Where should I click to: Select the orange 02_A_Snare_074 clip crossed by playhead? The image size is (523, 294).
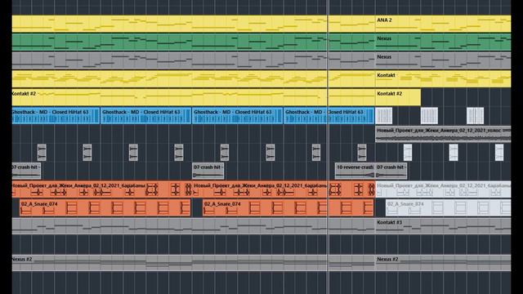(288, 207)
